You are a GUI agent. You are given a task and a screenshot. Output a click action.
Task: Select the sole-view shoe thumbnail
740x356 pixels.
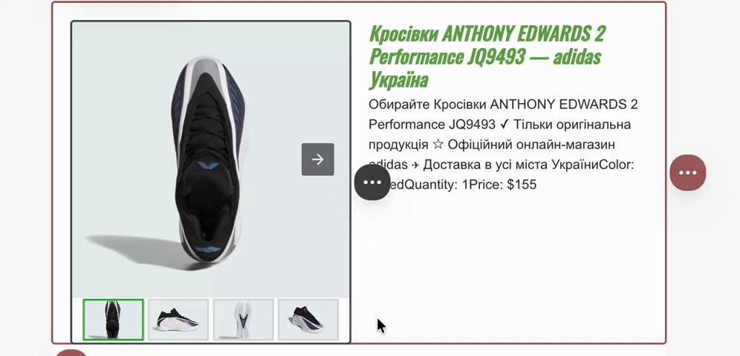(243, 319)
